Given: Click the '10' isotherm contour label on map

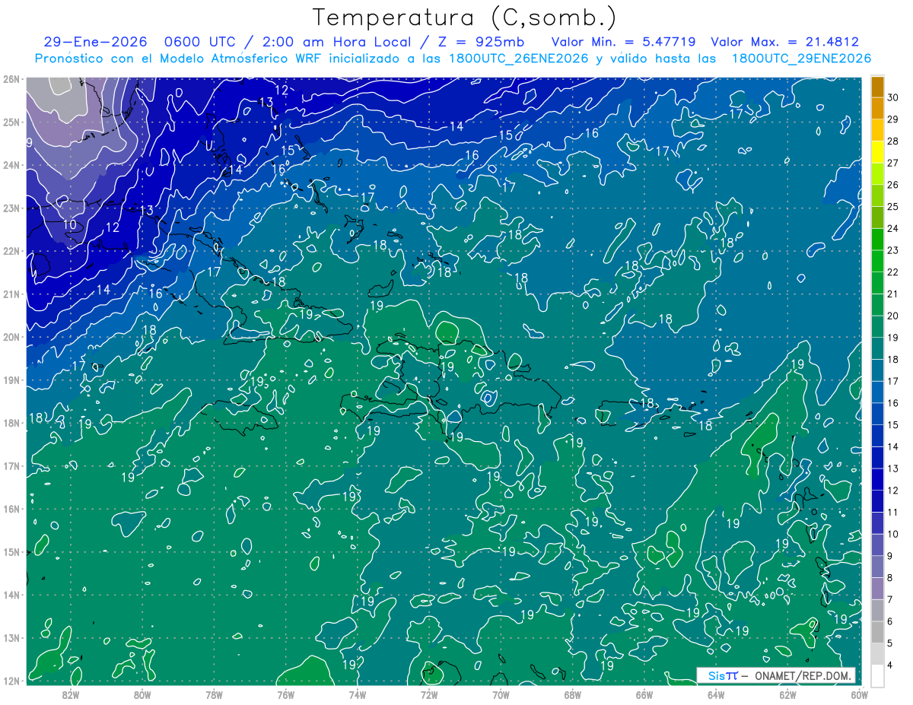Looking at the screenshot, I should (70, 225).
